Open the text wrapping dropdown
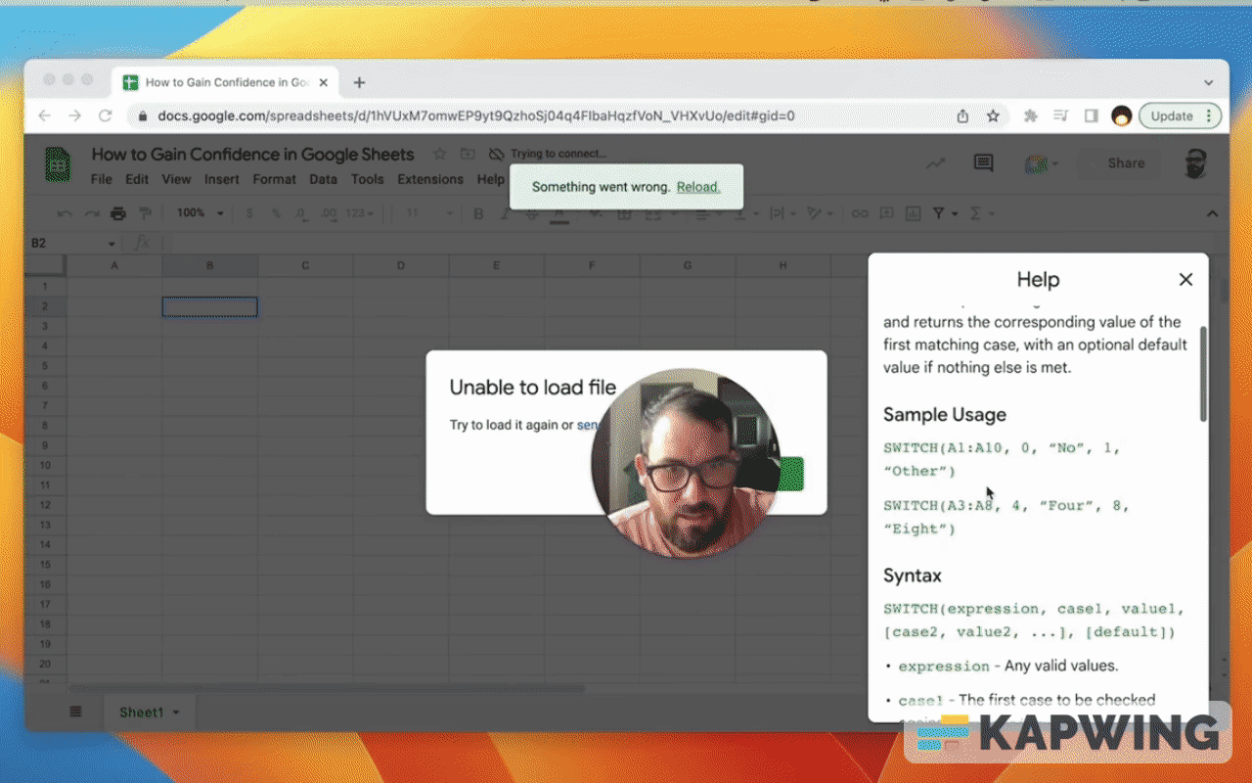 pos(782,213)
